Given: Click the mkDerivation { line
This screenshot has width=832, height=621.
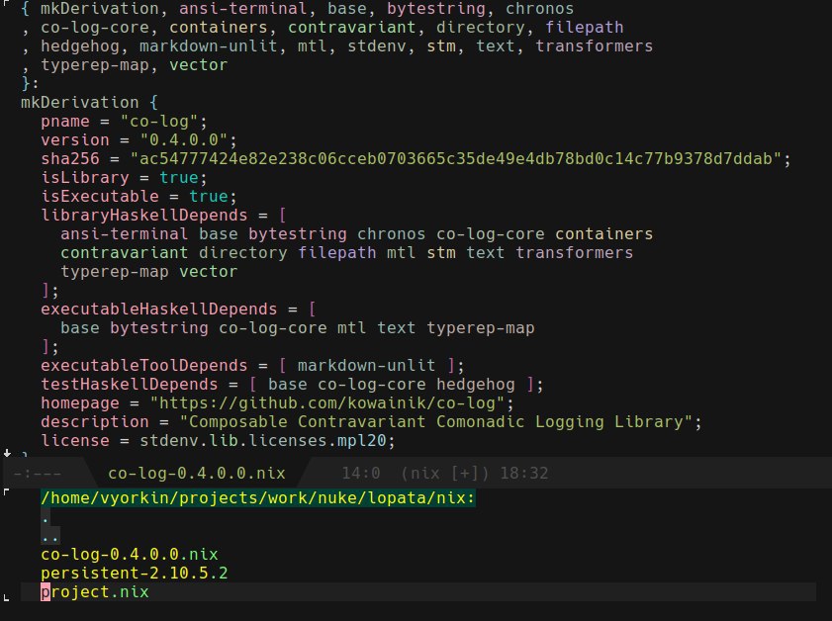Looking at the screenshot, I should (89, 103).
